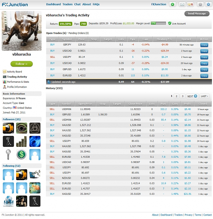Go to history page 3
The height and width of the screenshot is (219, 213).
pos(182,96)
